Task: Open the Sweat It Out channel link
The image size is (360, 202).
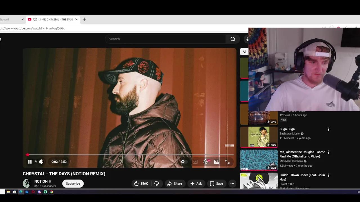Action: pyautogui.click(x=287, y=184)
